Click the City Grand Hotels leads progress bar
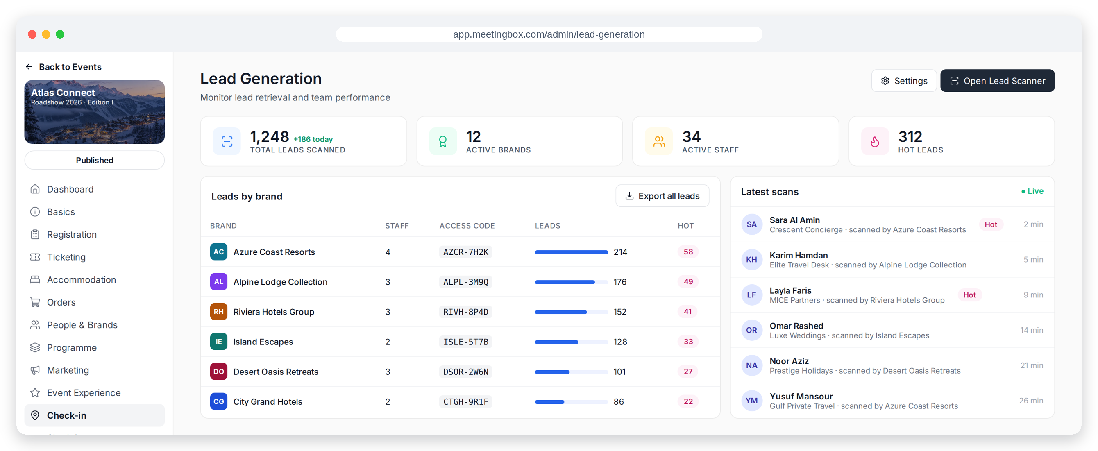The image size is (1098, 451). (x=571, y=401)
